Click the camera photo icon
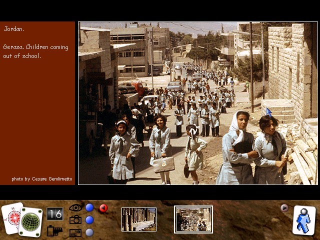 point(75,220)
